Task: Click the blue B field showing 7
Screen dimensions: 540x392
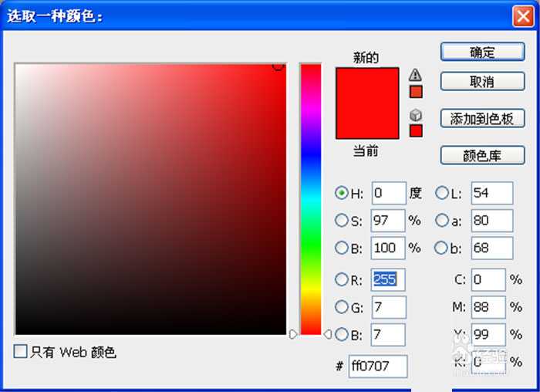Action: 388,334
